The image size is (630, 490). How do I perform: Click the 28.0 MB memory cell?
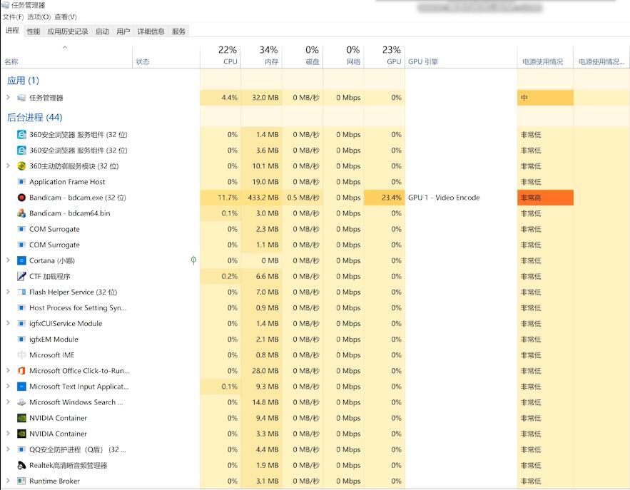(x=262, y=371)
